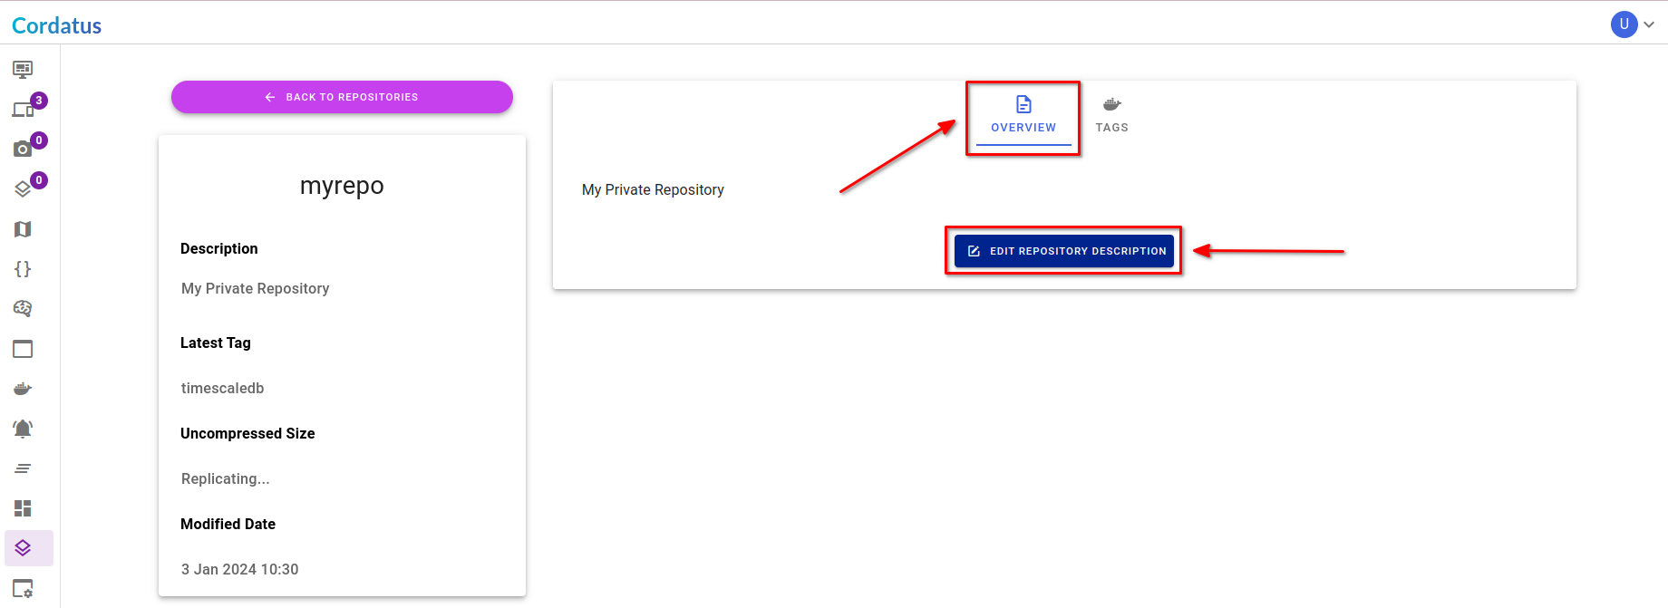Click Edit Repository Description button
The image size is (1668, 608).
[x=1064, y=251]
